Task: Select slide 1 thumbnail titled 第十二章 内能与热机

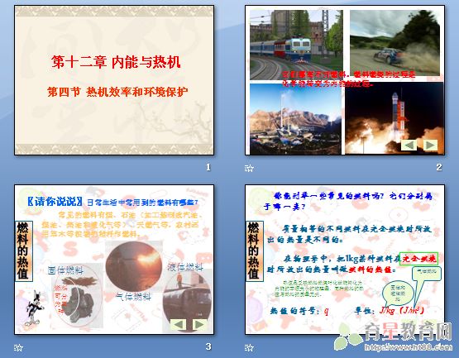Action: (114, 80)
